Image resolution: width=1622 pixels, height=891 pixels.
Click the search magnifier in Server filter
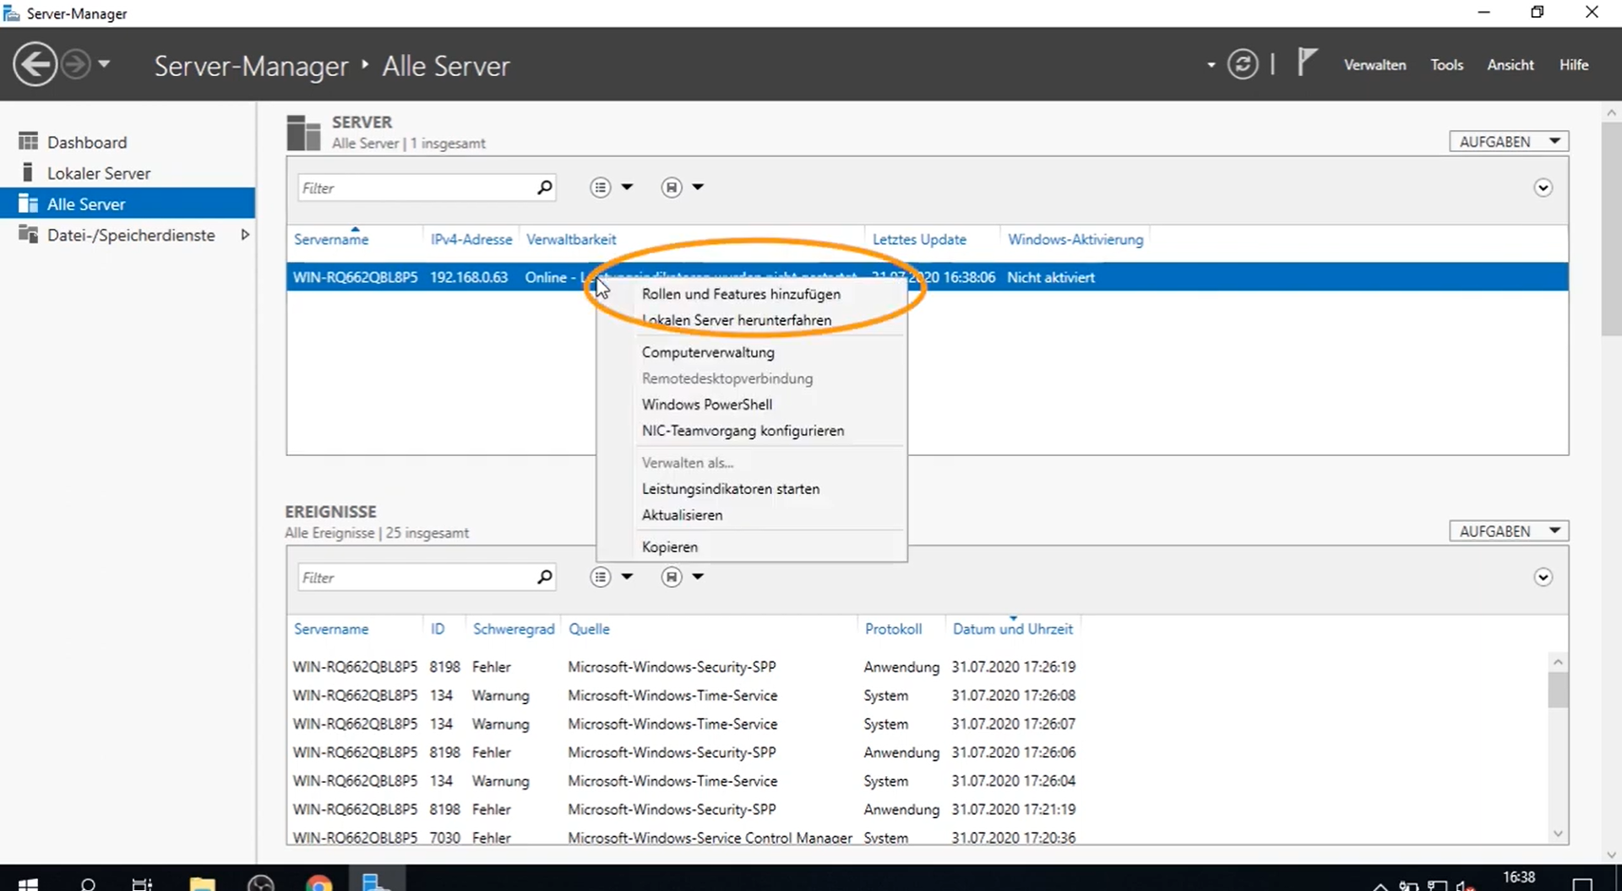click(x=545, y=187)
